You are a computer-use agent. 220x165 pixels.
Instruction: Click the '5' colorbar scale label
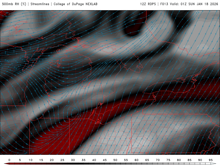(20, 160)
